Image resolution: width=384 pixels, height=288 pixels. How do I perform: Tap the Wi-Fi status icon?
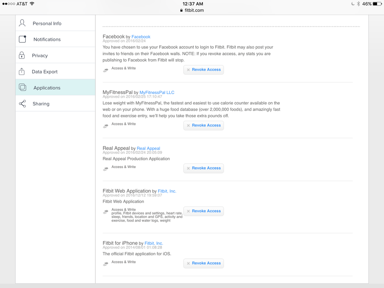pyautogui.click(x=32, y=4)
